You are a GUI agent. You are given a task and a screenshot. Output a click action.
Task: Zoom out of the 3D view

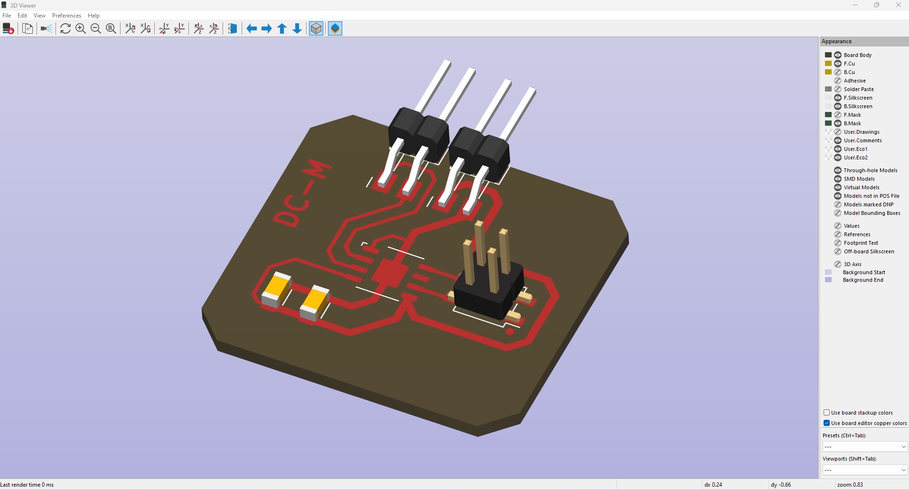point(96,28)
